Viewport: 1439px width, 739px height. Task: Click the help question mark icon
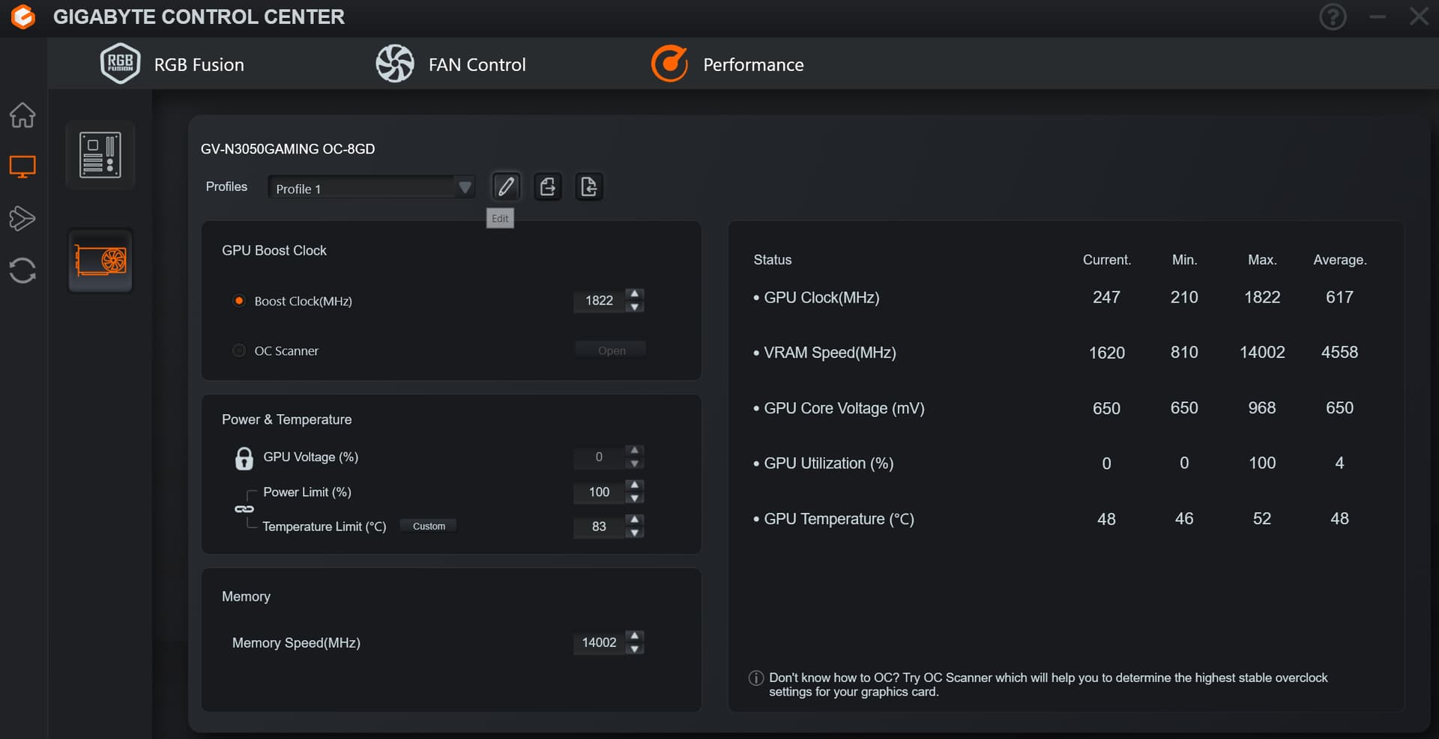point(1333,16)
